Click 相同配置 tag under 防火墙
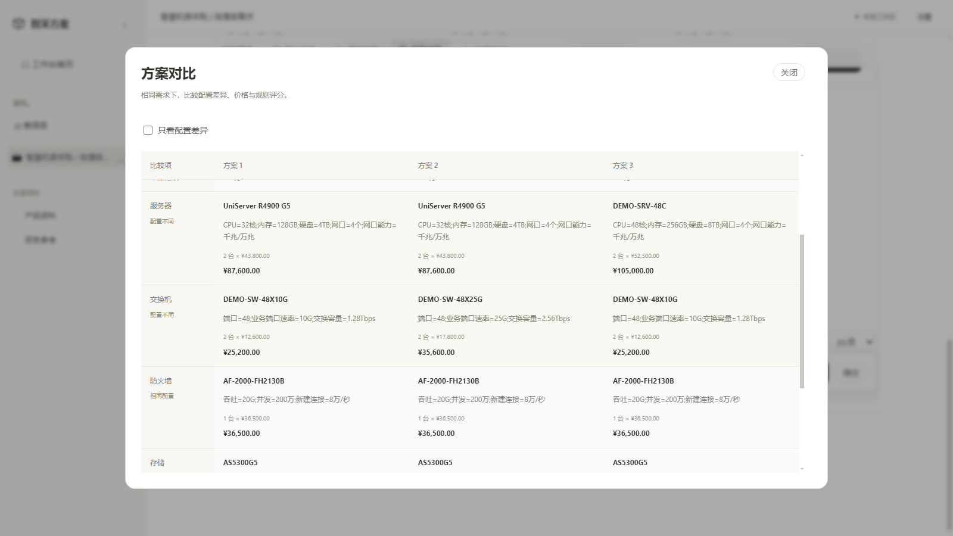Viewport: 953px width, 536px height. [x=162, y=396]
